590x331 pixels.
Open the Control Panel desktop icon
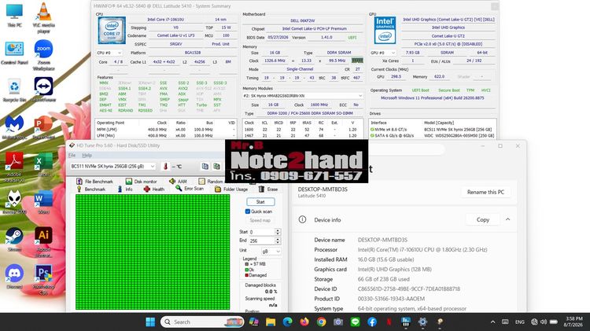[x=14, y=52]
